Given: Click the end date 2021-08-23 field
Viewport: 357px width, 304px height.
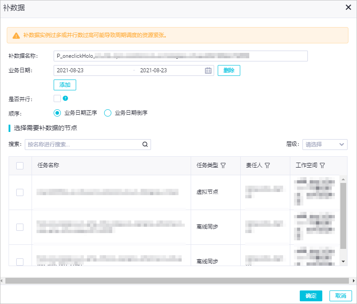Looking at the screenshot, I should [153, 70].
